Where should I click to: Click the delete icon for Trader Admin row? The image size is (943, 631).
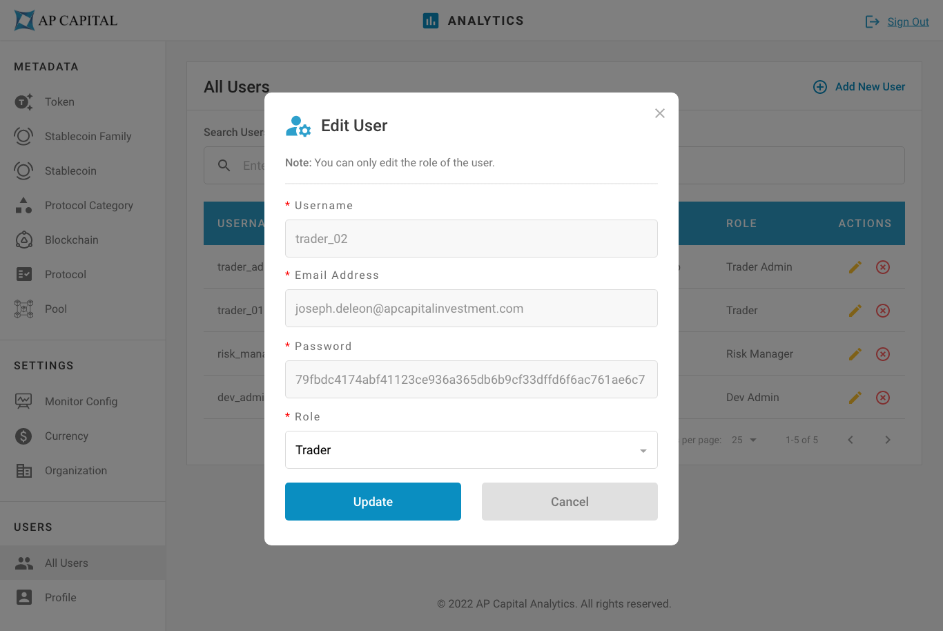pos(883,267)
